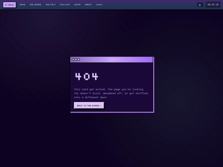Go to the Home nav link
223x167 pixels.
pyautogui.click(x=22, y=5)
